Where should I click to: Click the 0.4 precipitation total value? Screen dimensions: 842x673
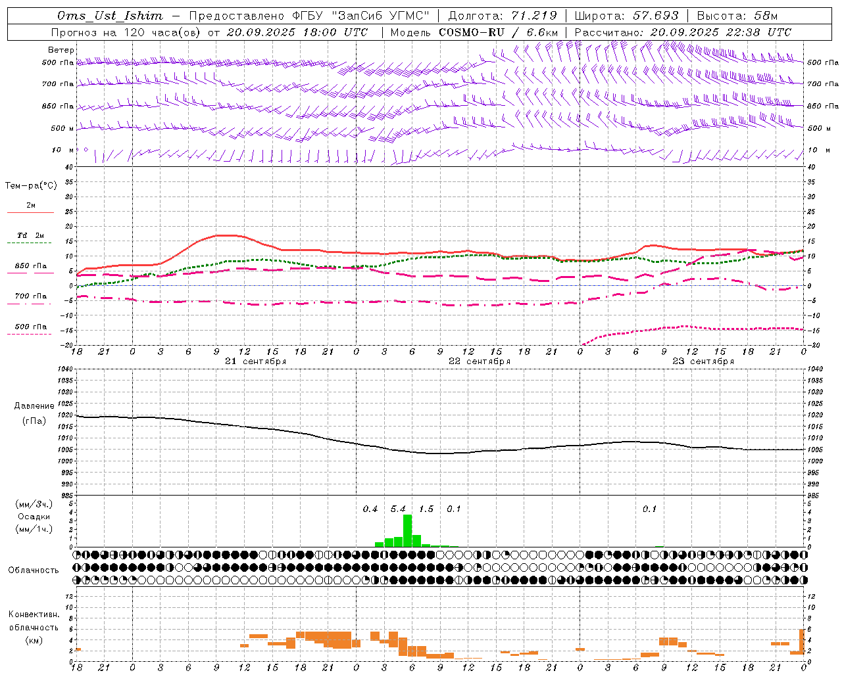coord(370,509)
